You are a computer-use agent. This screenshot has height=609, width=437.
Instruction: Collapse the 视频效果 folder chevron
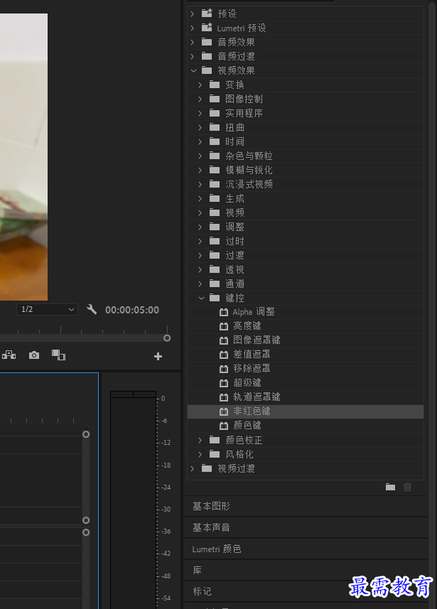[193, 70]
